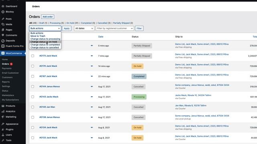Click the Marketing megaphone icon
257x144 pixels.
(3, 117)
